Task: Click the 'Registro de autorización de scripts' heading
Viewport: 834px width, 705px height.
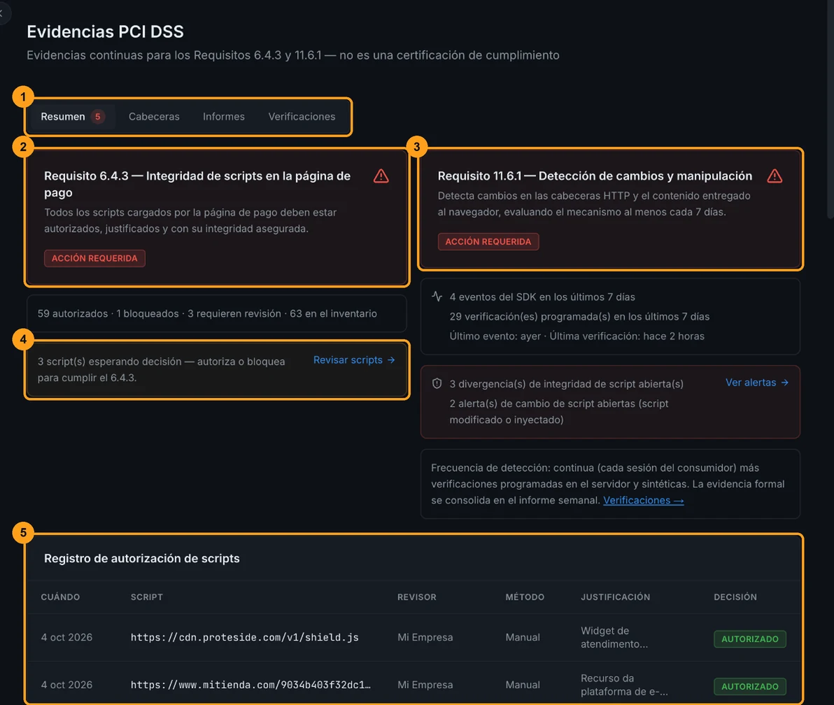Action: [x=141, y=558]
